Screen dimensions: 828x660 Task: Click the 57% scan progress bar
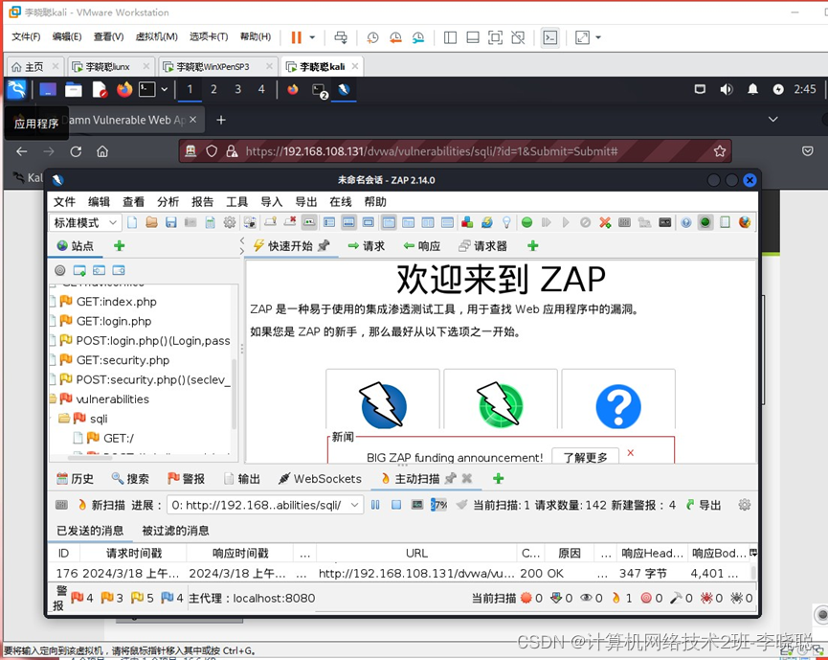(439, 505)
